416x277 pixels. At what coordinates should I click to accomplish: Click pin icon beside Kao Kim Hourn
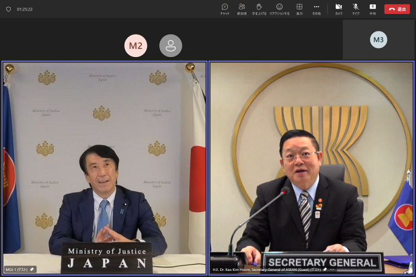pos(325,269)
